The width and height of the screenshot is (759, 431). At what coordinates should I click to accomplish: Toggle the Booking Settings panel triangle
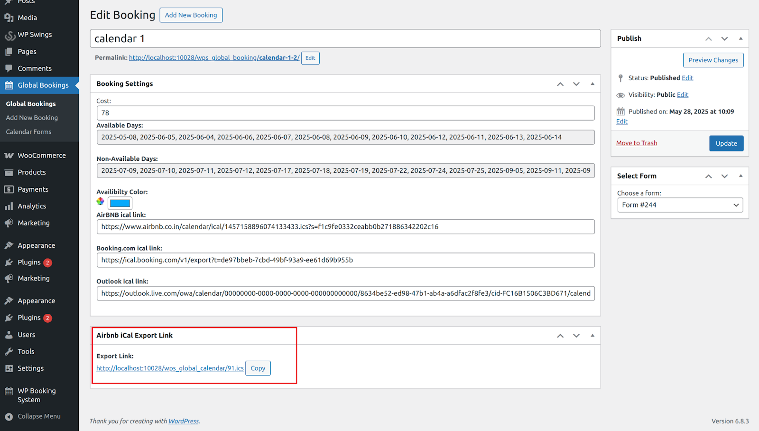coord(592,84)
